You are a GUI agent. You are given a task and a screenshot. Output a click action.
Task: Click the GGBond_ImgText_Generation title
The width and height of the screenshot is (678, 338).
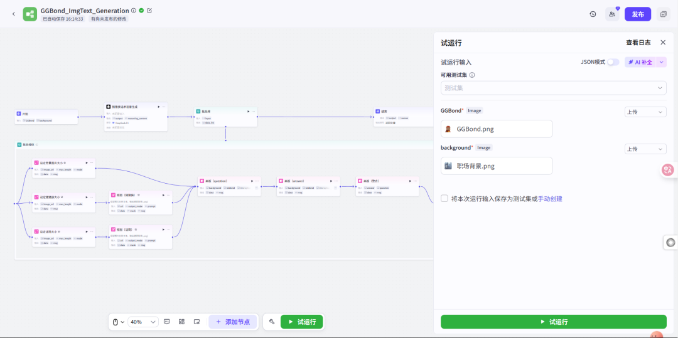click(x=85, y=11)
